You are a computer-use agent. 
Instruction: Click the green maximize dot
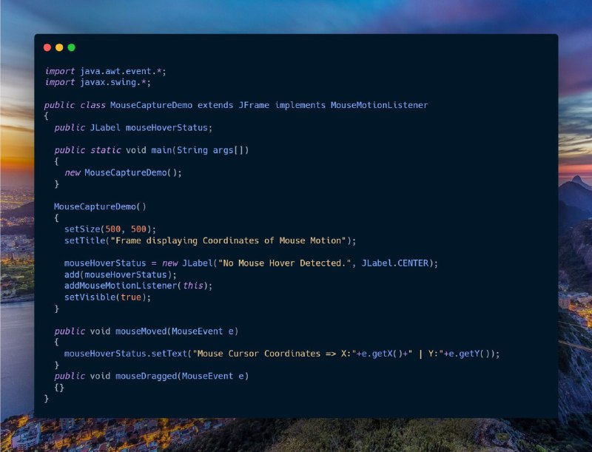pyautogui.click(x=71, y=47)
